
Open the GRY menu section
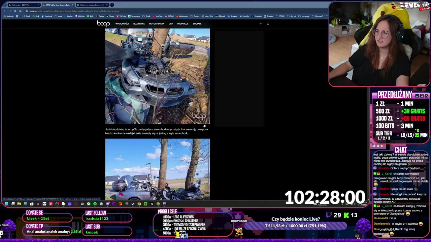(x=171, y=24)
